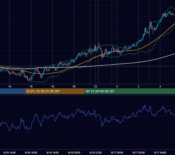Click the 22 hour label on price chart axis
The height and width of the screenshot is (155, 175).
95,87
